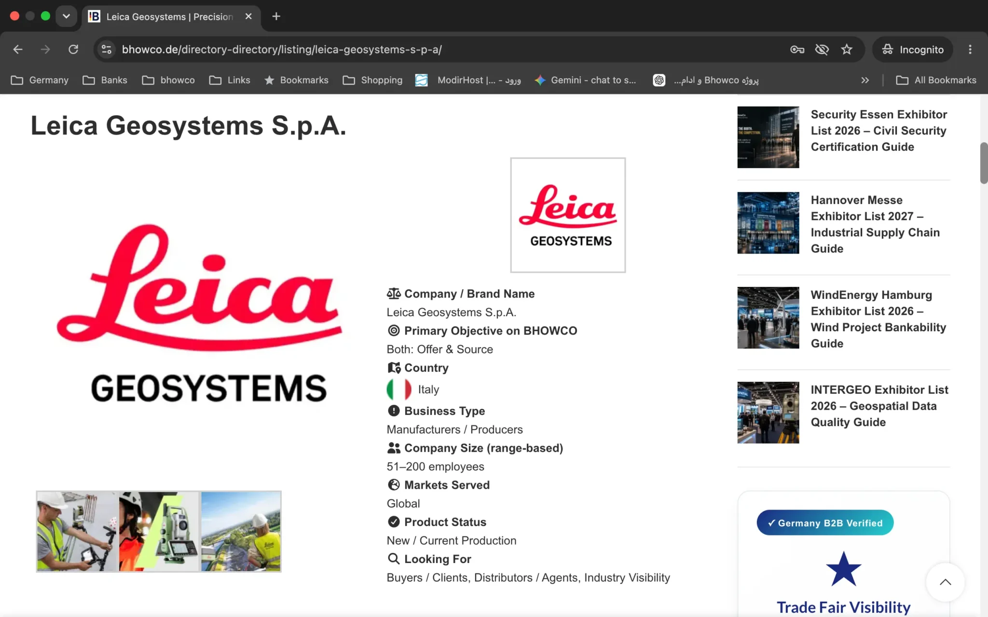Viewport: 988px width, 617px height.
Task: Click the blue Trade Fair star icon
Action: click(x=843, y=569)
